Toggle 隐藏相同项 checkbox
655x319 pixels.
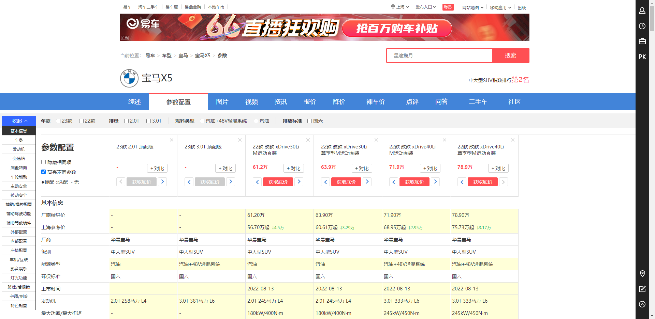[44, 162]
